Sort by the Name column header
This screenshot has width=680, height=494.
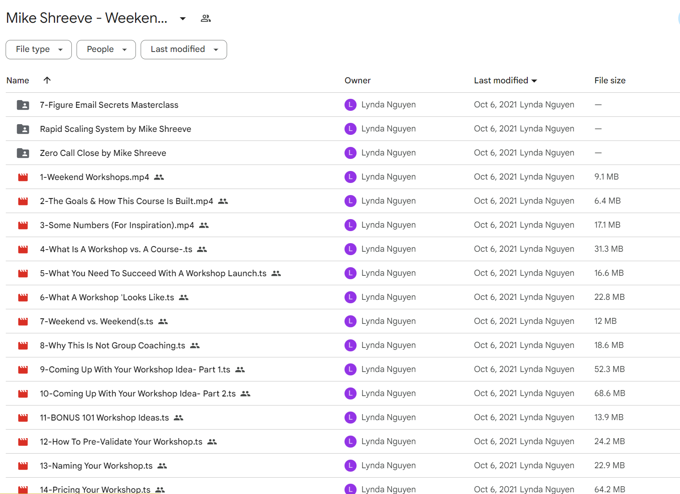18,80
